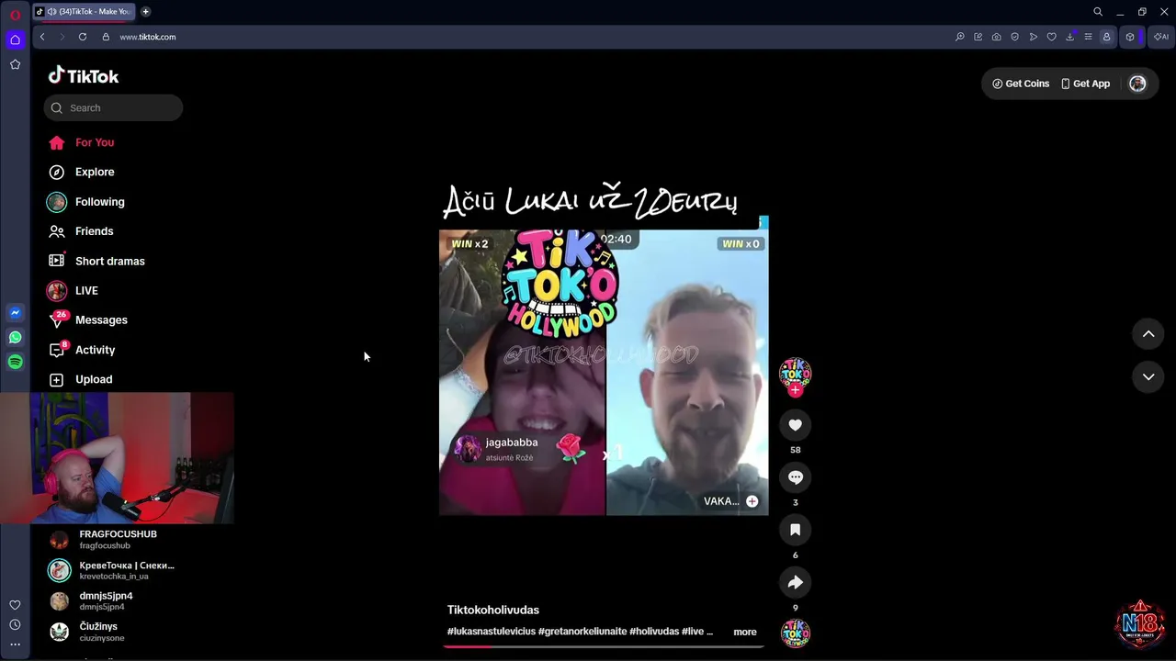1176x661 pixels.
Task: Go to previous video with up arrow
Action: point(1148,334)
